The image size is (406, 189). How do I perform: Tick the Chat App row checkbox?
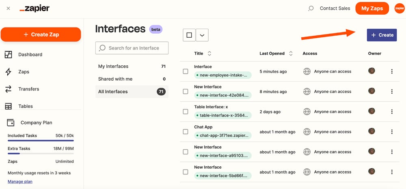(x=186, y=132)
